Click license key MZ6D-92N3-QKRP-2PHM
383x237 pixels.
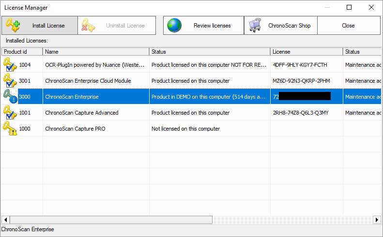point(301,81)
